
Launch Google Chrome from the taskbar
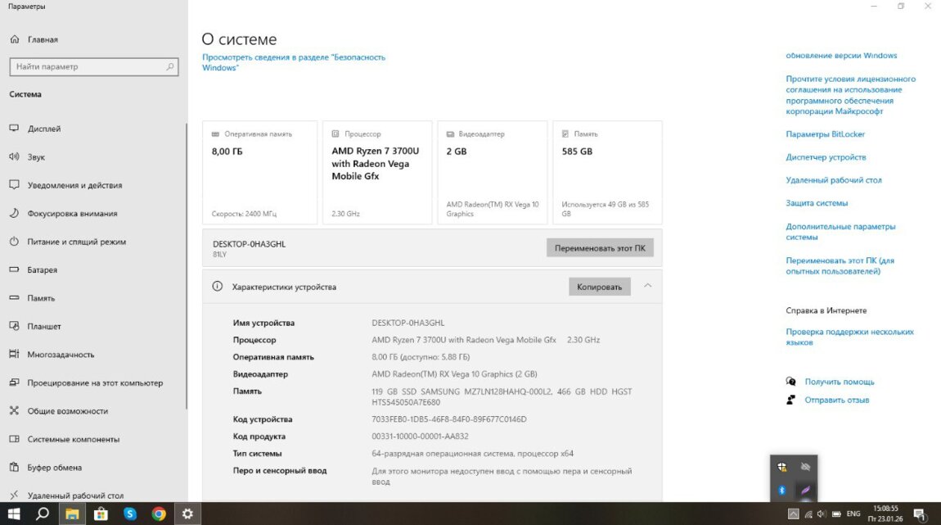click(159, 514)
